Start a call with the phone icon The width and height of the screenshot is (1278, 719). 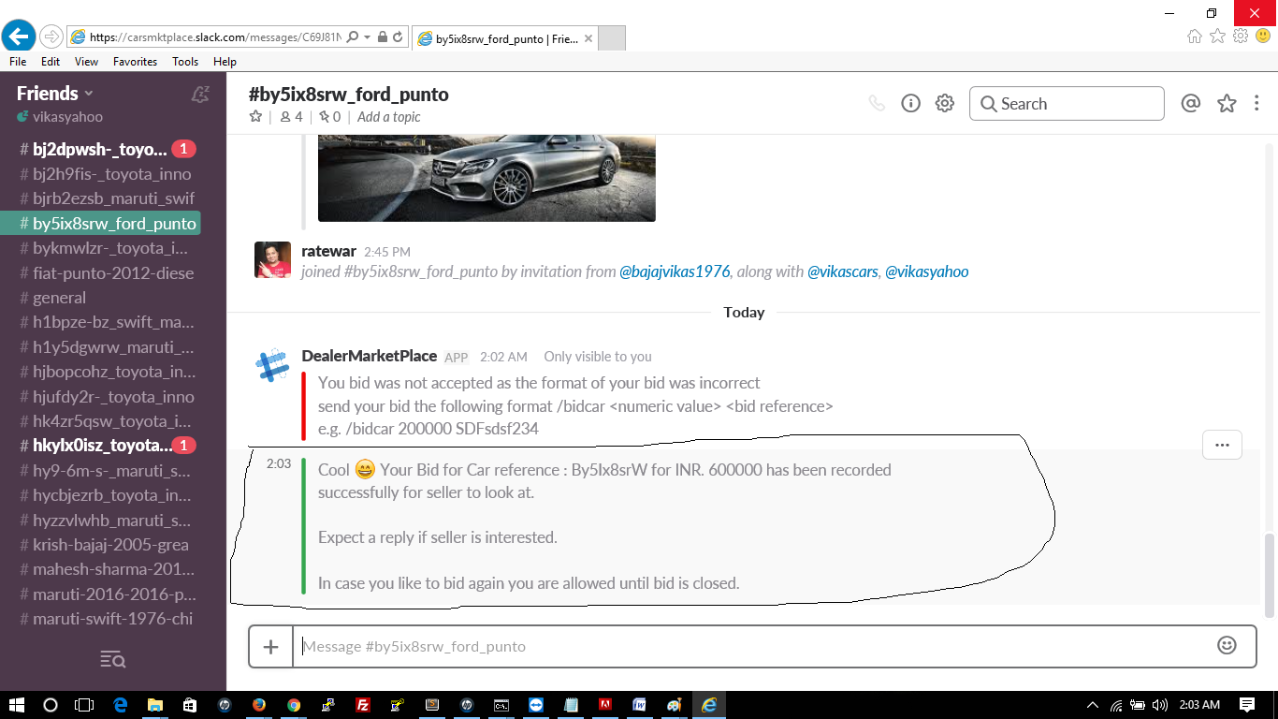point(877,103)
